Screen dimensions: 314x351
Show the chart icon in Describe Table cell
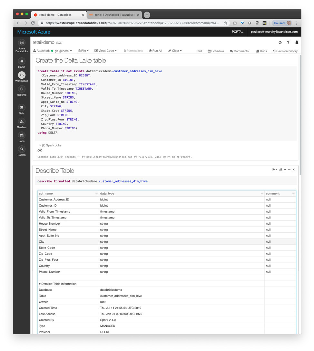280,170
